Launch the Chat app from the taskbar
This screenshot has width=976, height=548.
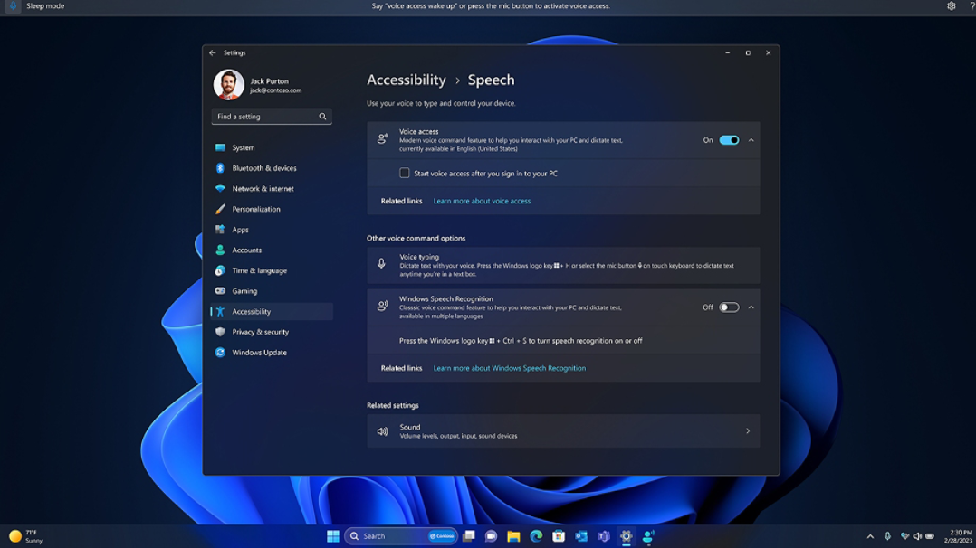tap(491, 536)
